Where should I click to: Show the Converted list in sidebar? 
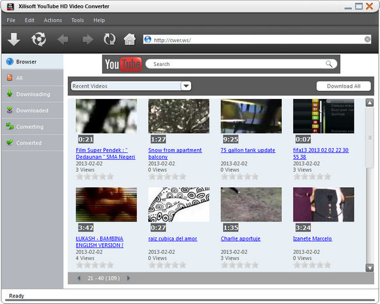coord(29,143)
